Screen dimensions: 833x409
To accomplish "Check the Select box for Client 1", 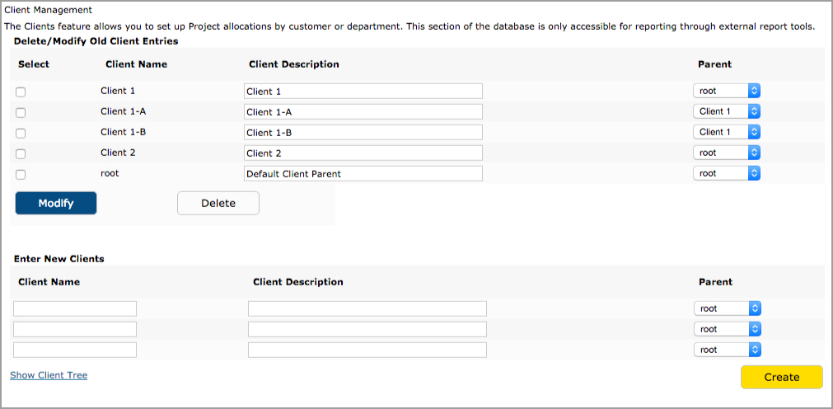I will click(21, 92).
